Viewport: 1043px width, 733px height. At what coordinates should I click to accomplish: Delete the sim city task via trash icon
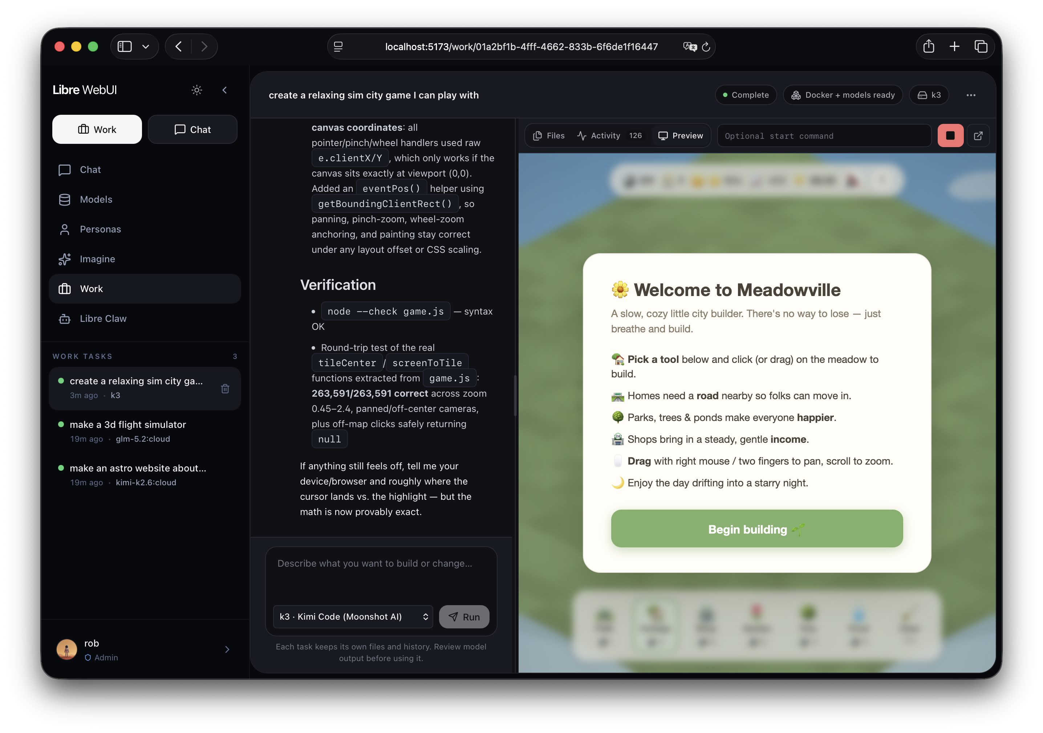[x=225, y=389]
